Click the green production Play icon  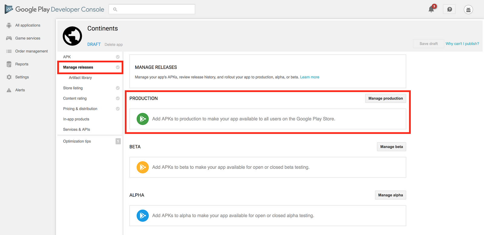pyautogui.click(x=143, y=119)
